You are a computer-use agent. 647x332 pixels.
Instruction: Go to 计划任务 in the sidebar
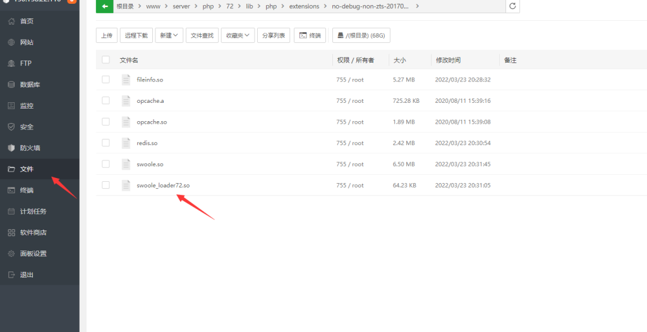(x=33, y=211)
